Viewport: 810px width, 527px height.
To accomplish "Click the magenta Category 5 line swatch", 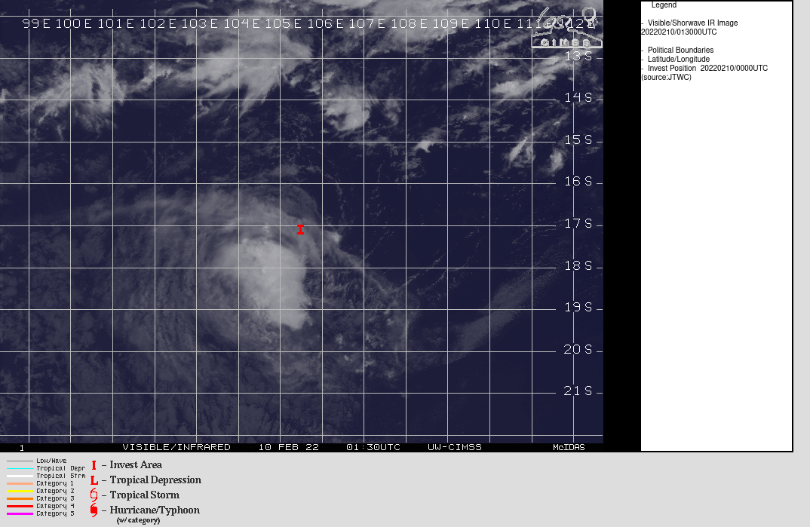I will tap(20, 513).
